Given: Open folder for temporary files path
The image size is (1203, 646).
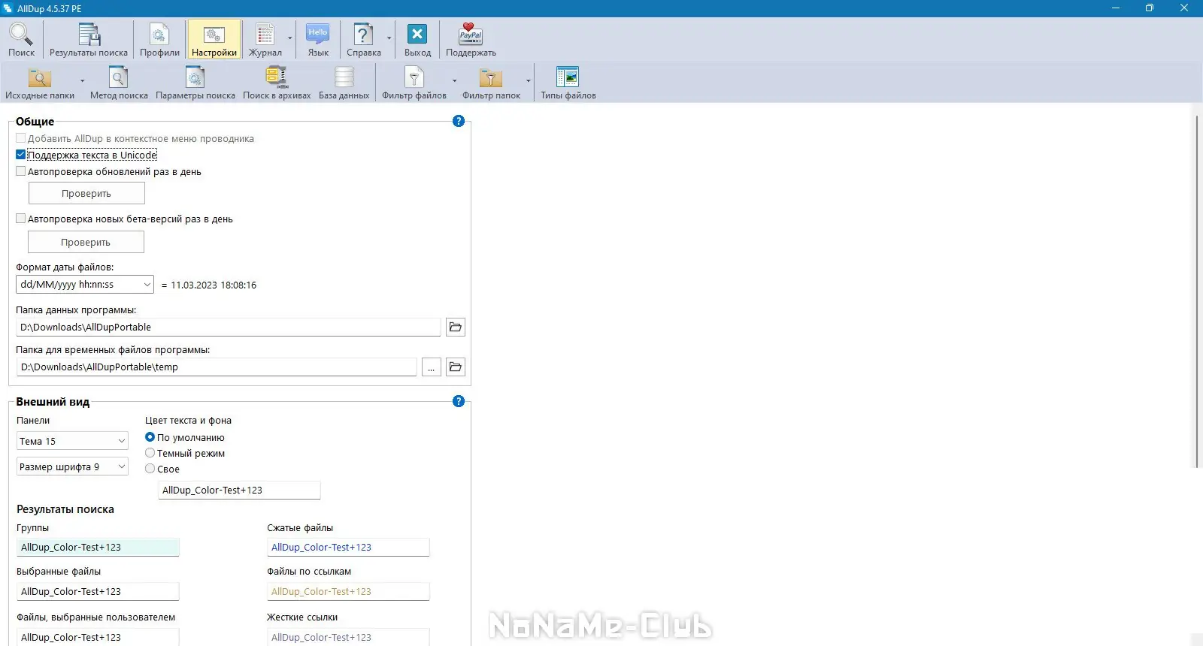Looking at the screenshot, I should point(456,367).
